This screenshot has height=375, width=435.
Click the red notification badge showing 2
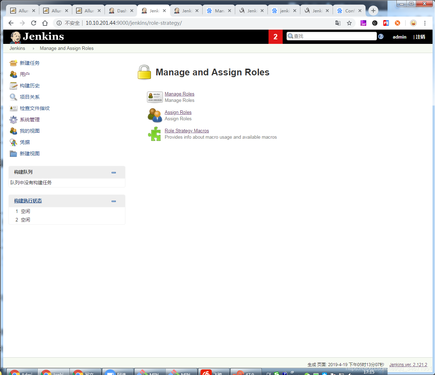tap(276, 37)
